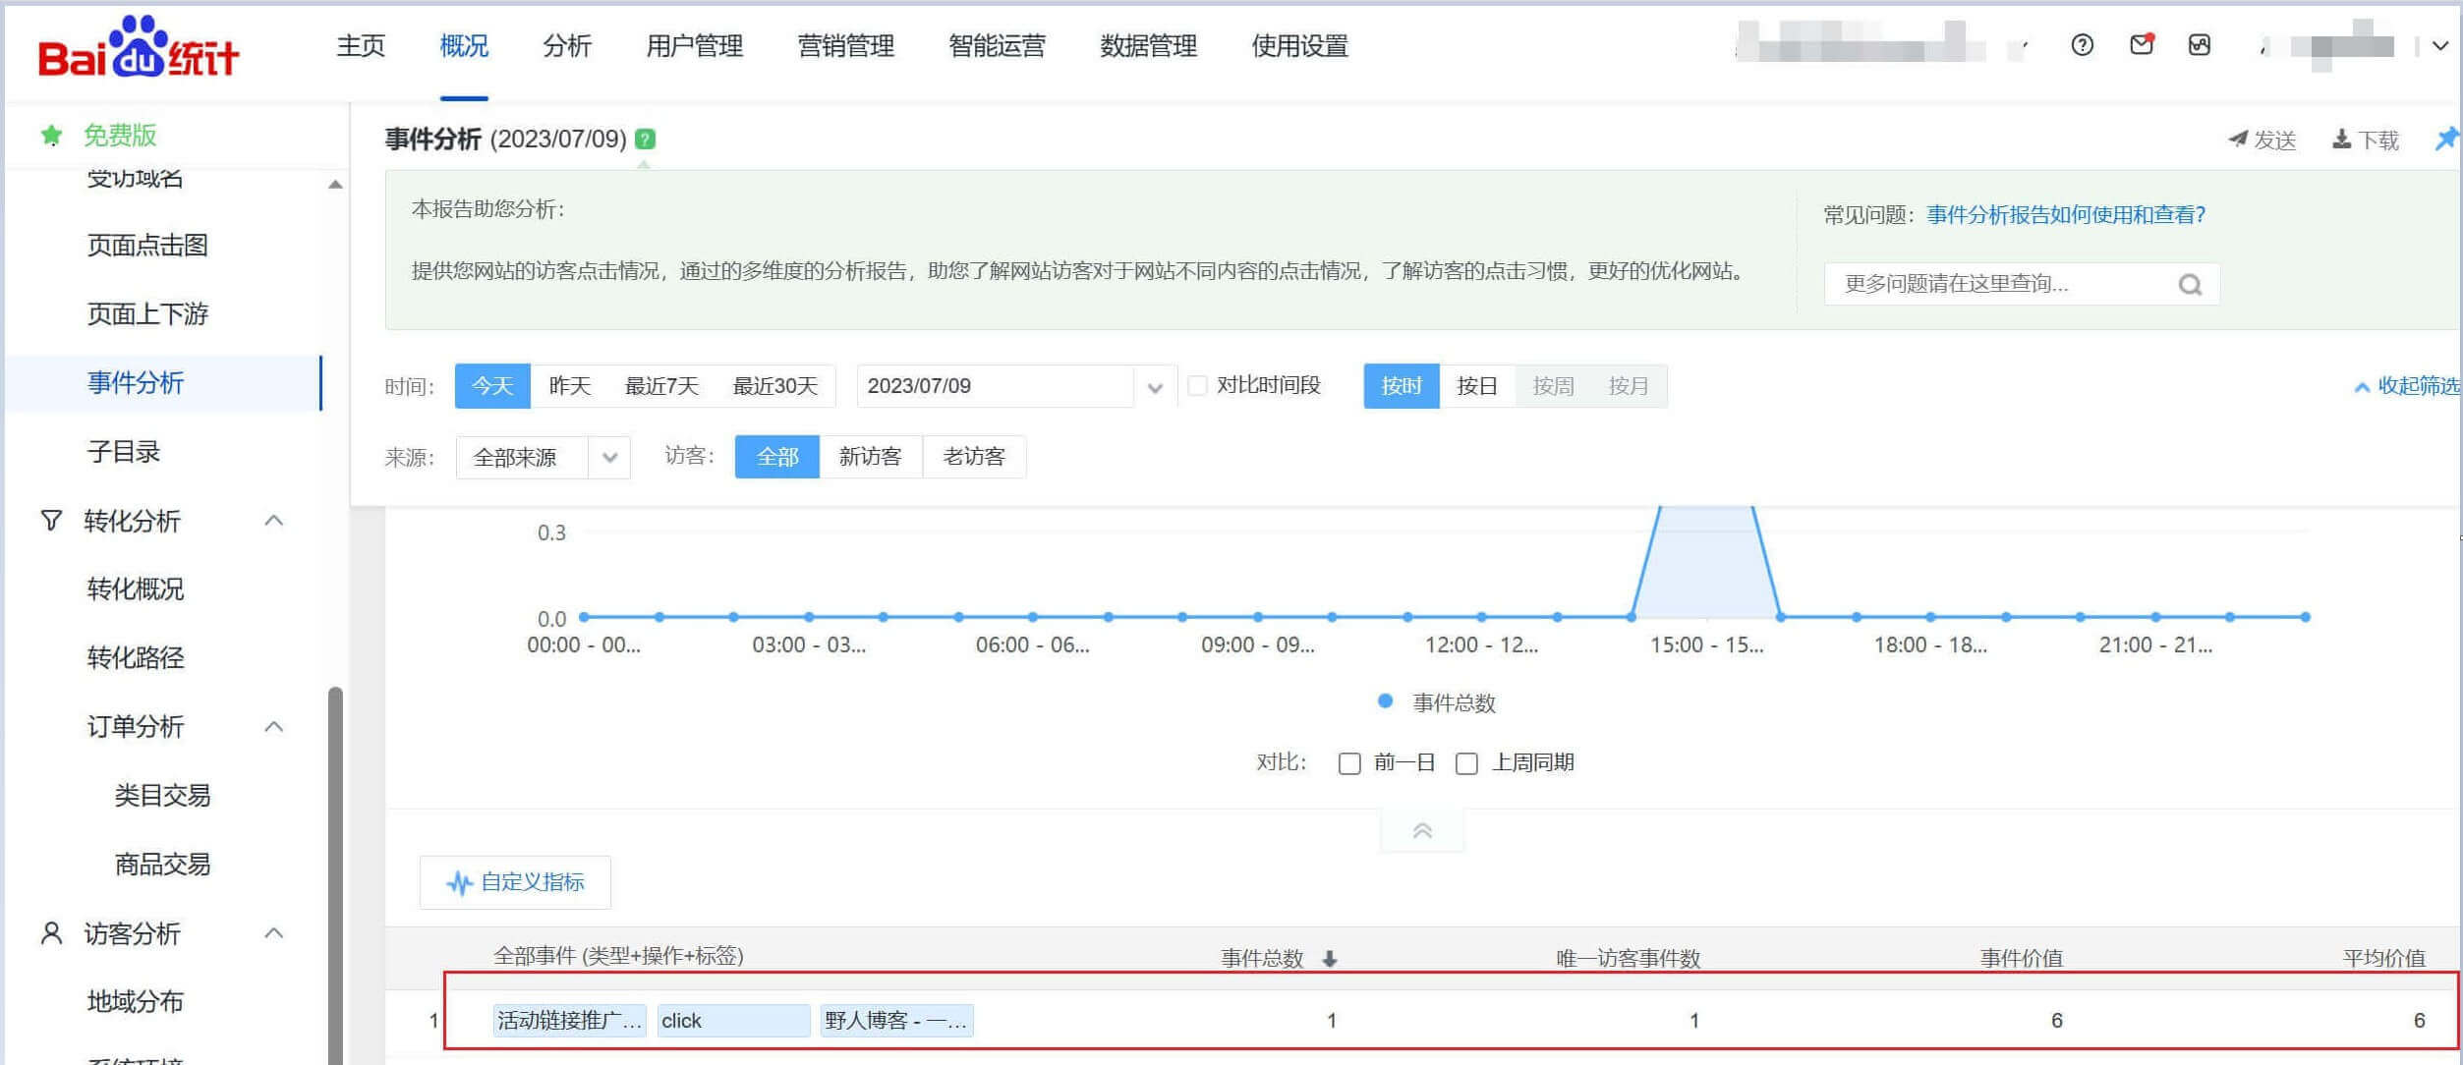Click the 野人博客 label tag

pyautogui.click(x=896, y=1021)
